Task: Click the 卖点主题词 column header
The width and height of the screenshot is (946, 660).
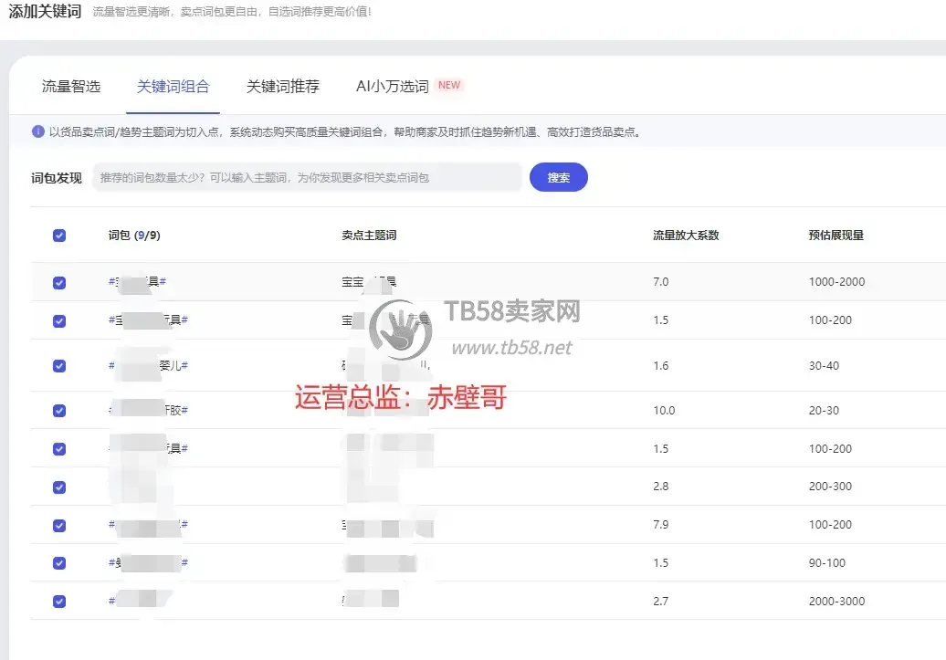Action: 369,236
